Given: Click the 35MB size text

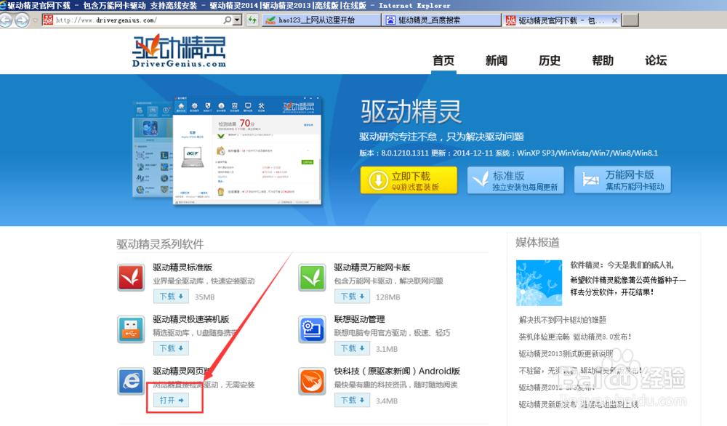Looking at the screenshot, I should point(204,297).
